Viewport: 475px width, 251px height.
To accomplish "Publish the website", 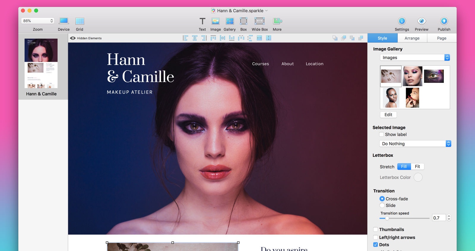I will pyautogui.click(x=444, y=21).
